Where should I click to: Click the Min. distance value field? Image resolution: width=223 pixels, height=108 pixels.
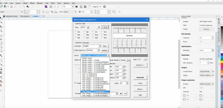(203, 63)
